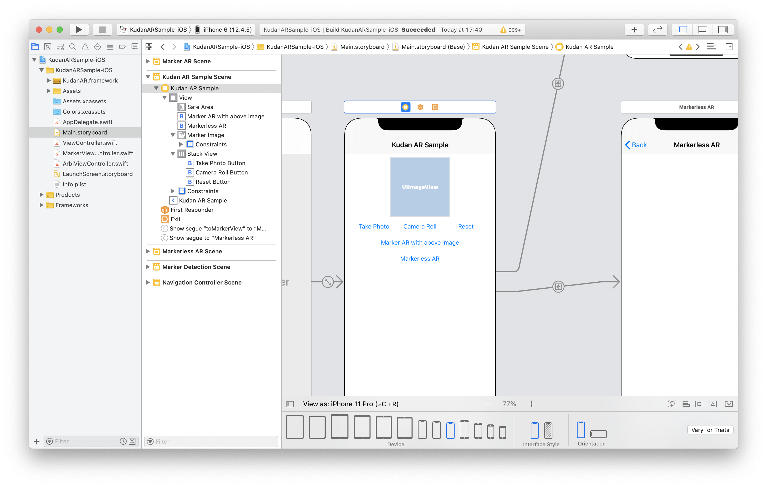Collapse the Stack View in outline

click(173, 154)
